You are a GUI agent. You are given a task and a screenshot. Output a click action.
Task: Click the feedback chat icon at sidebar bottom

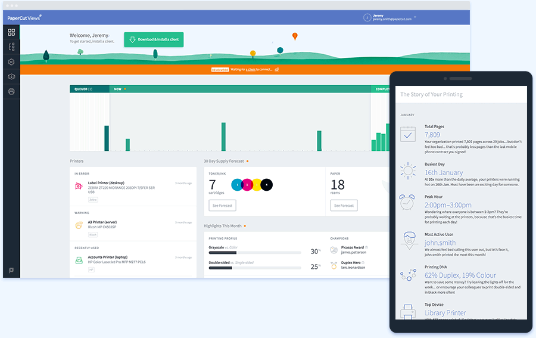(x=11, y=270)
